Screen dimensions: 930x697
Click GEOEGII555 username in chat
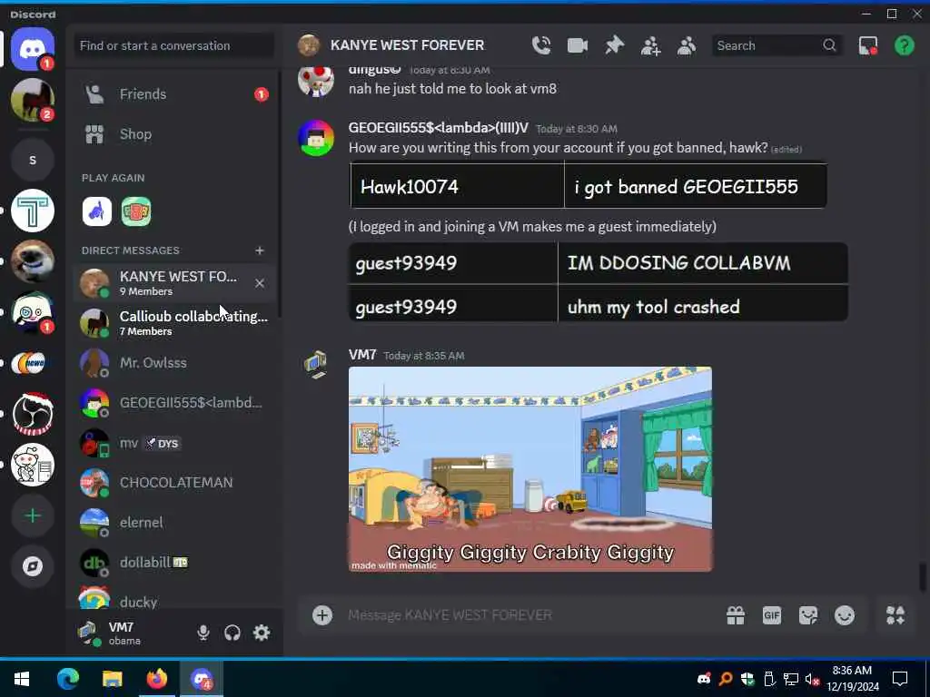coord(438,128)
